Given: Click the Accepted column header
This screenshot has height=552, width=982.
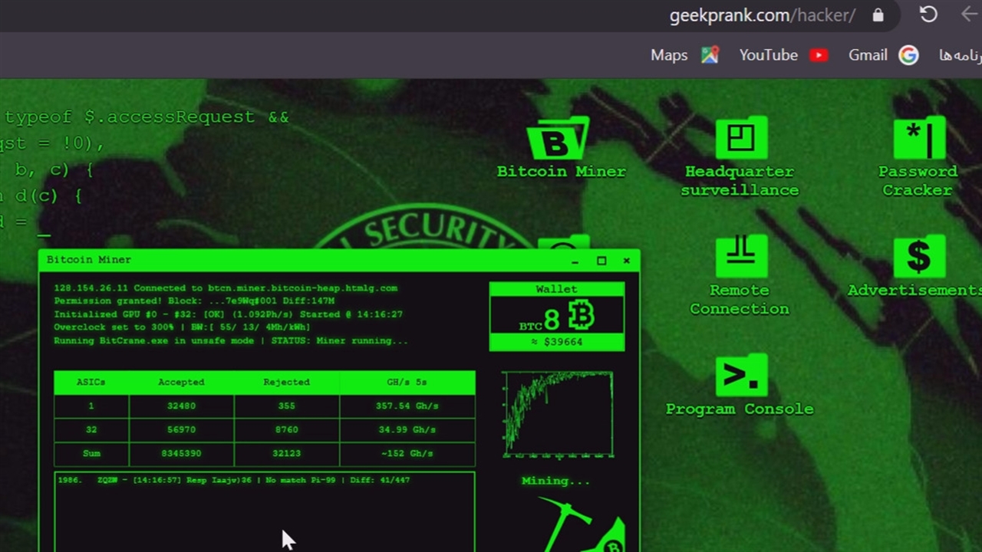Looking at the screenshot, I should tap(181, 382).
